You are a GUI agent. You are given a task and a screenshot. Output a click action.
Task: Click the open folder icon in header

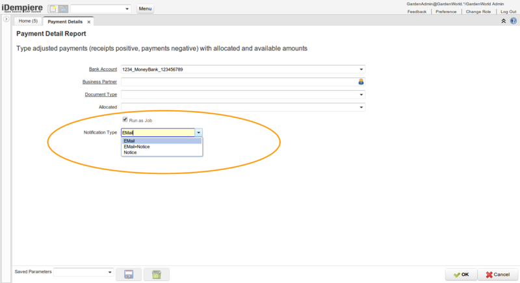click(63, 9)
